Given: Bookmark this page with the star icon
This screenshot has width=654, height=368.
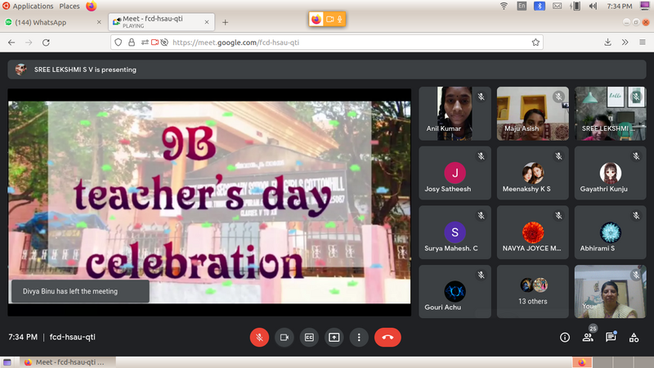Looking at the screenshot, I should coord(535,42).
